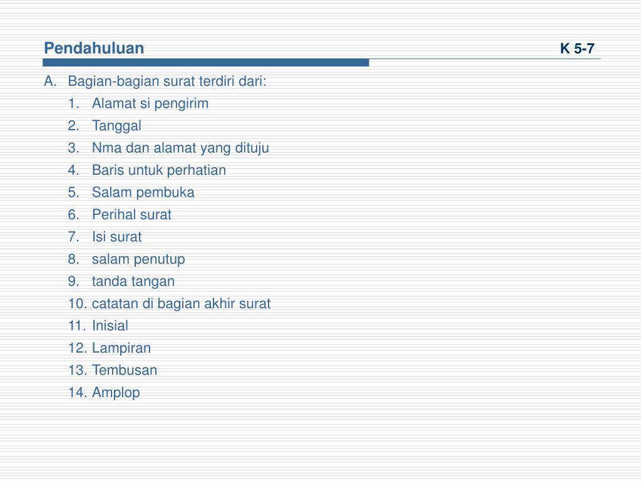Click the K 5-7 slide label
Viewport: 641px width, 481px height.
pos(577,49)
